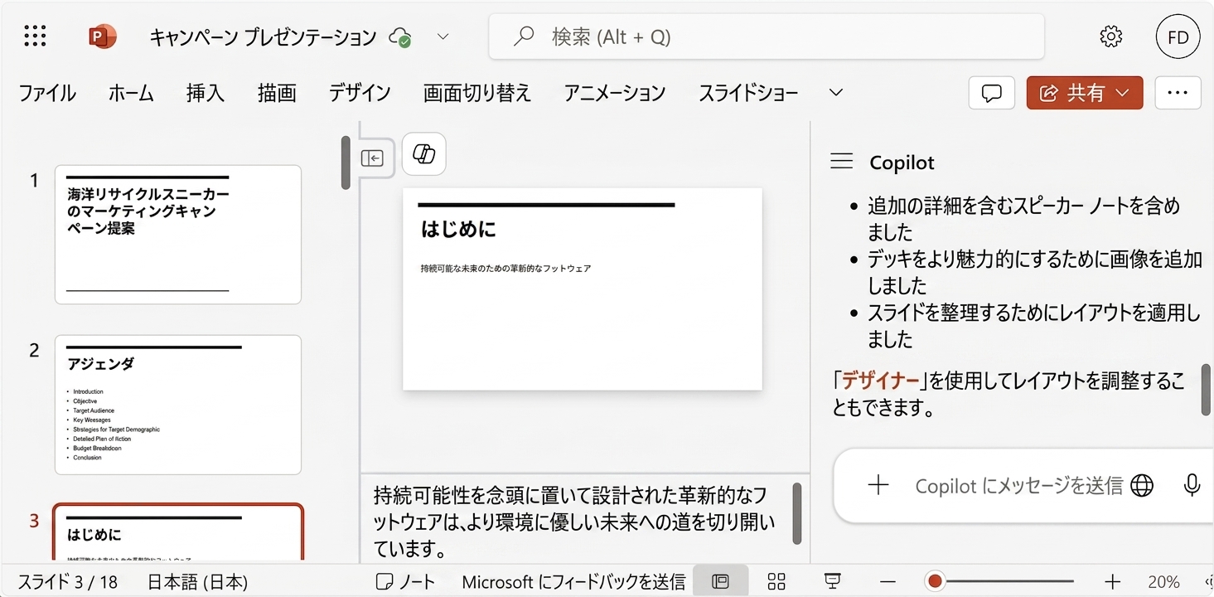Image resolution: width=1214 pixels, height=597 pixels.
Task: Zoom in with the plus button
Action: 1112,581
